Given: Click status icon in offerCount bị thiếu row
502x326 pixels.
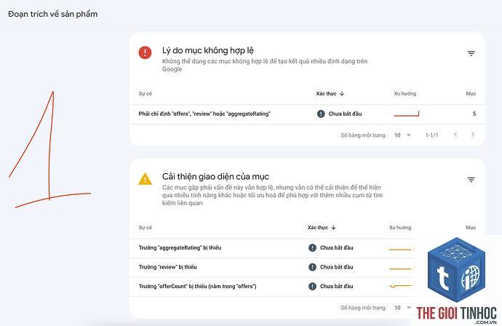Looking at the screenshot, I should 312,286.
